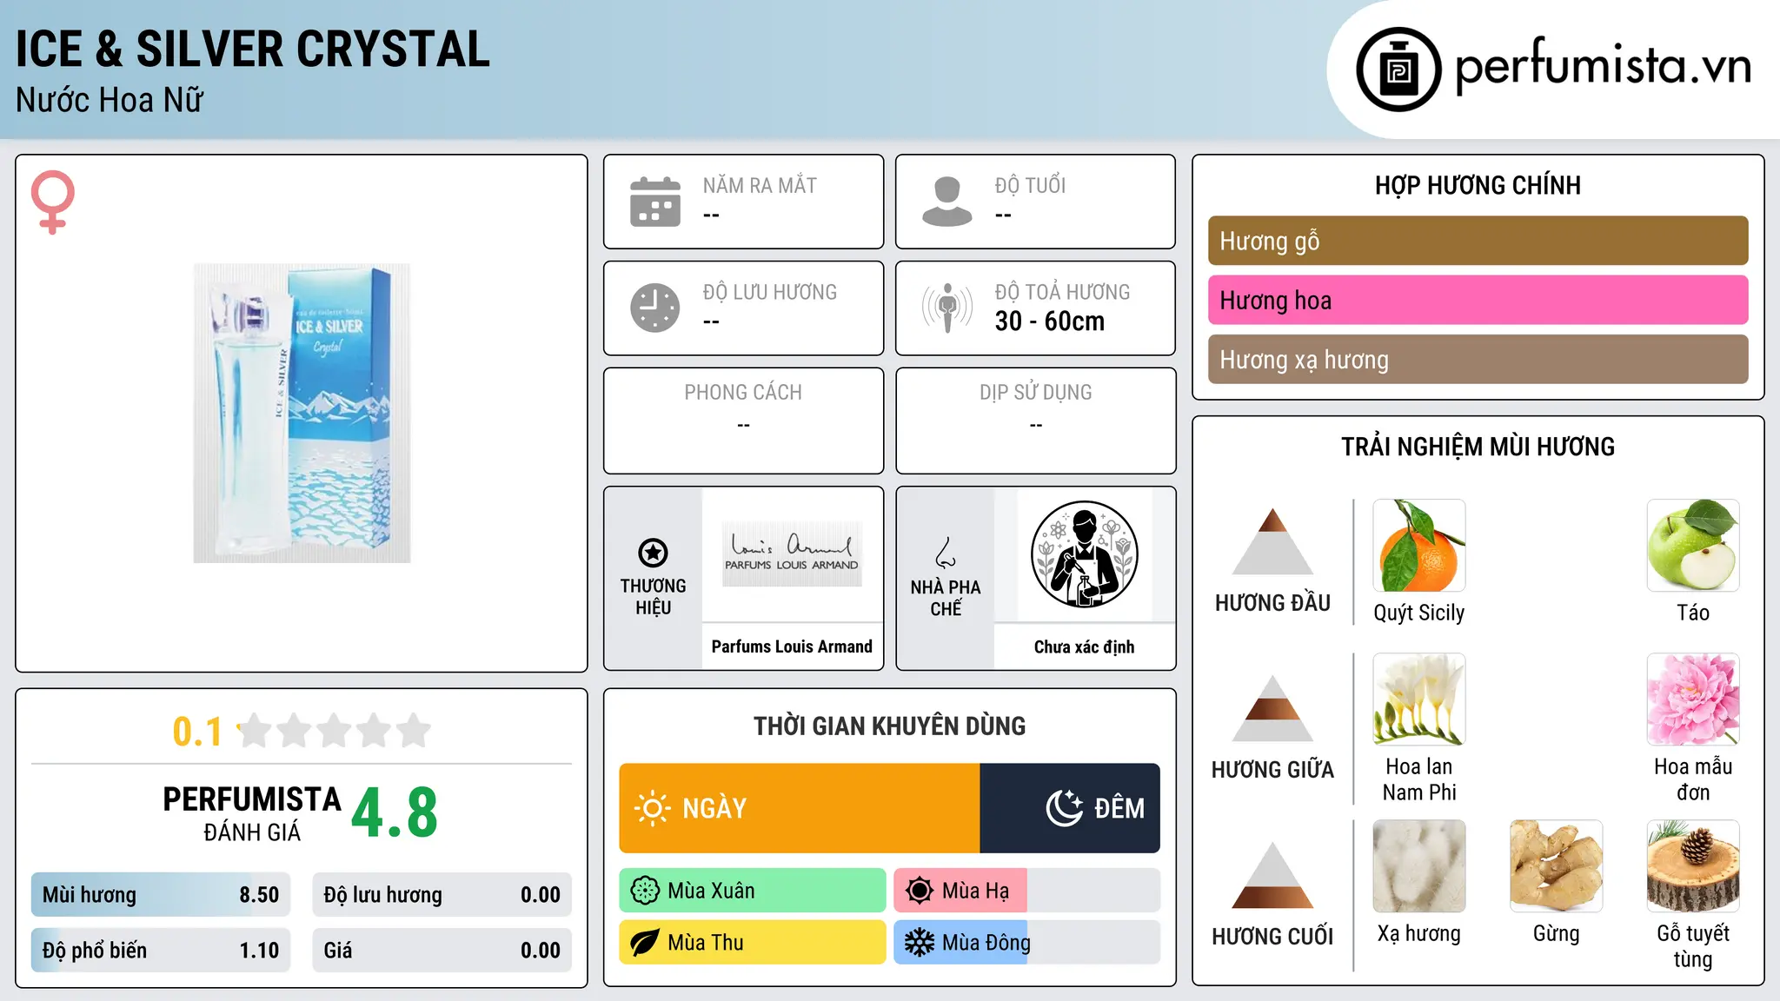Click the orange Ngày daytime bar
The height and width of the screenshot is (1001, 1780).
coord(800,808)
